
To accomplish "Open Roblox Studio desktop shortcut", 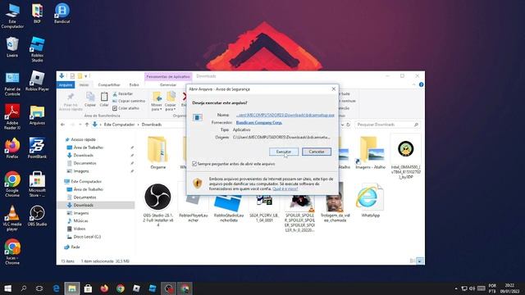I will pyautogui.click(x=37, y=49).
